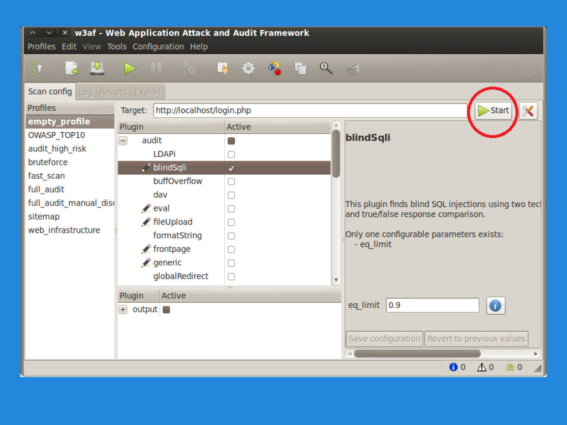Screen dimensions: 567x425
Task: Click the pencil icon beside fileUpload
Action: tap(146, 222)
